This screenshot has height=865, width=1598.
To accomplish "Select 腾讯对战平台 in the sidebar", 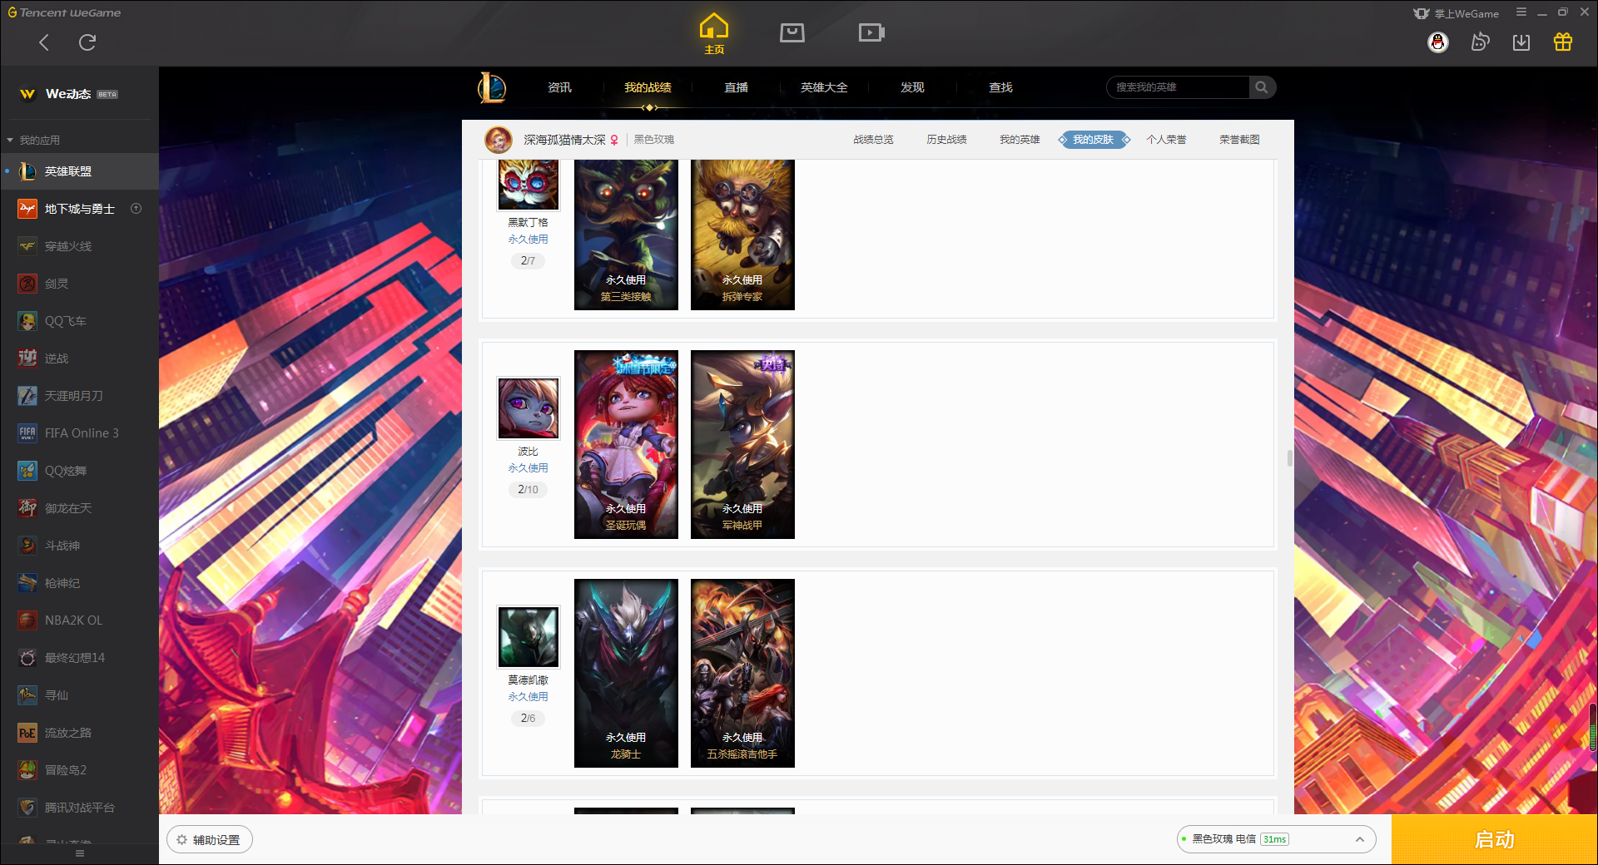I will [79, 808].
